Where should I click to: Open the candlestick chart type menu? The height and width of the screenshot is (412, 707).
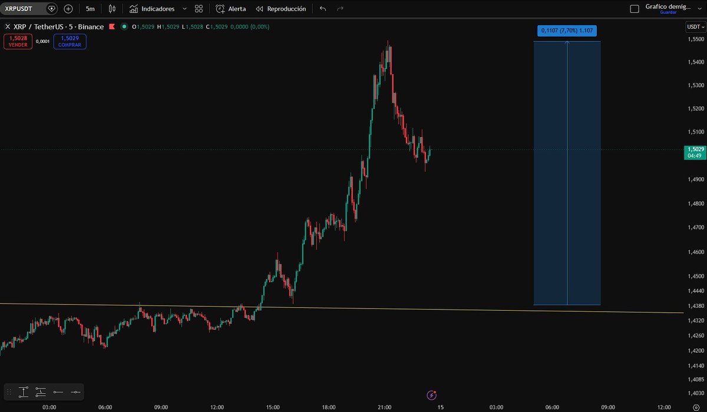112,9
